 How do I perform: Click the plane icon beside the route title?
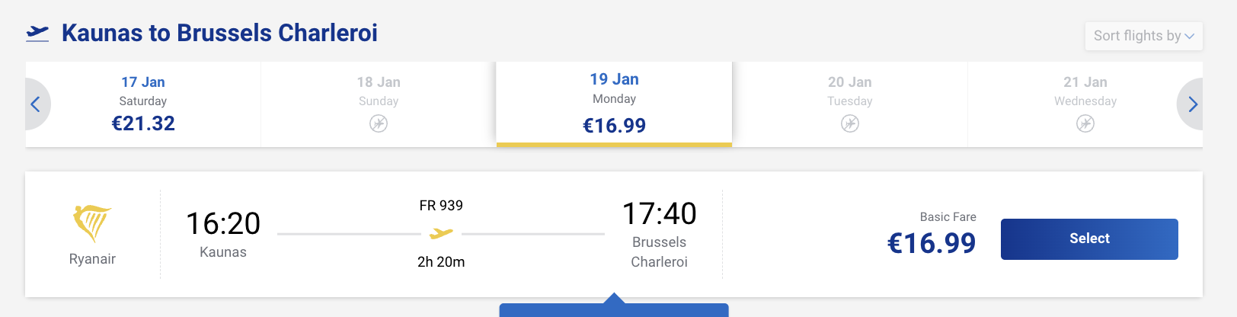[x=37, y=33]
